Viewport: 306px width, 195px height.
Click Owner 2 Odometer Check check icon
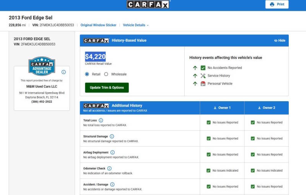[x=253, y=170]
